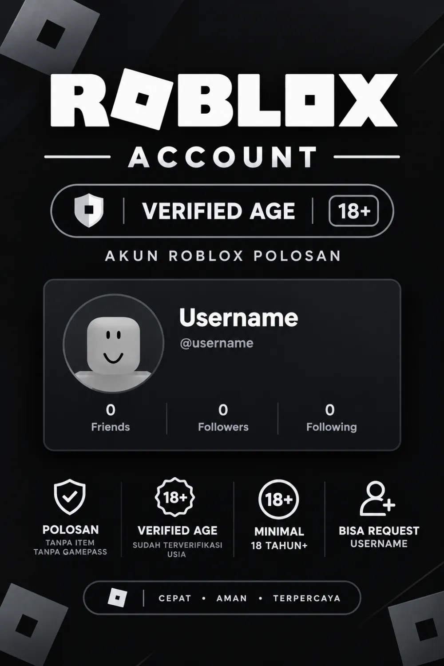Click the "AMAN" word in bottom banner

click(232, 598)
